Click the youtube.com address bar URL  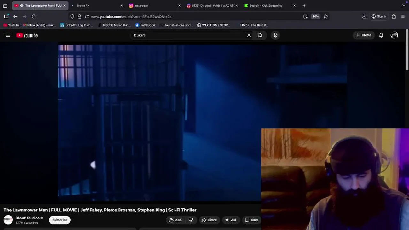pyautogui.click(x=131, y=17)
